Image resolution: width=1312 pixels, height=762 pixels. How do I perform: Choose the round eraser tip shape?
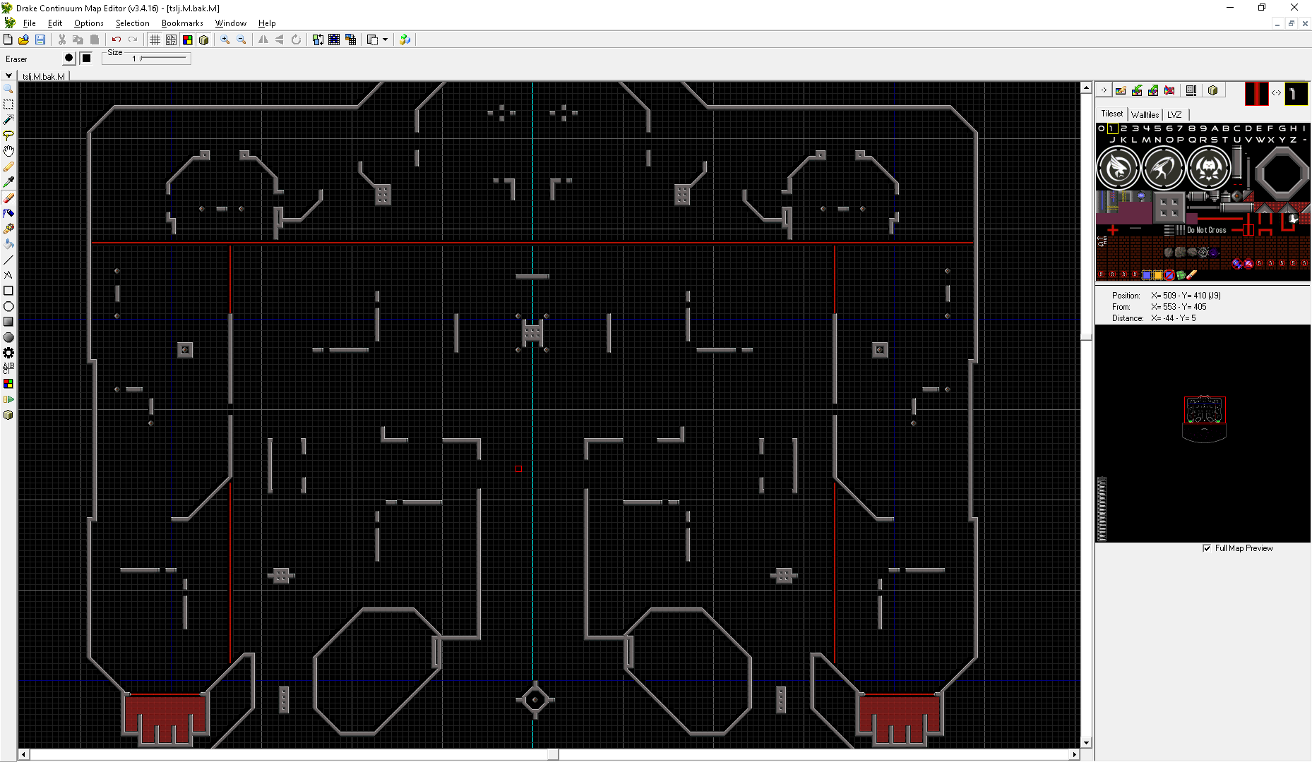(x=68, y=59)
